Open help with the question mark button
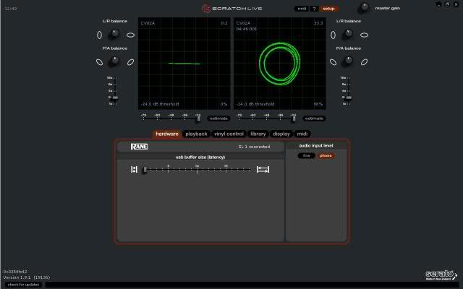This screenshot has width=463, height=289. point(314,9)
